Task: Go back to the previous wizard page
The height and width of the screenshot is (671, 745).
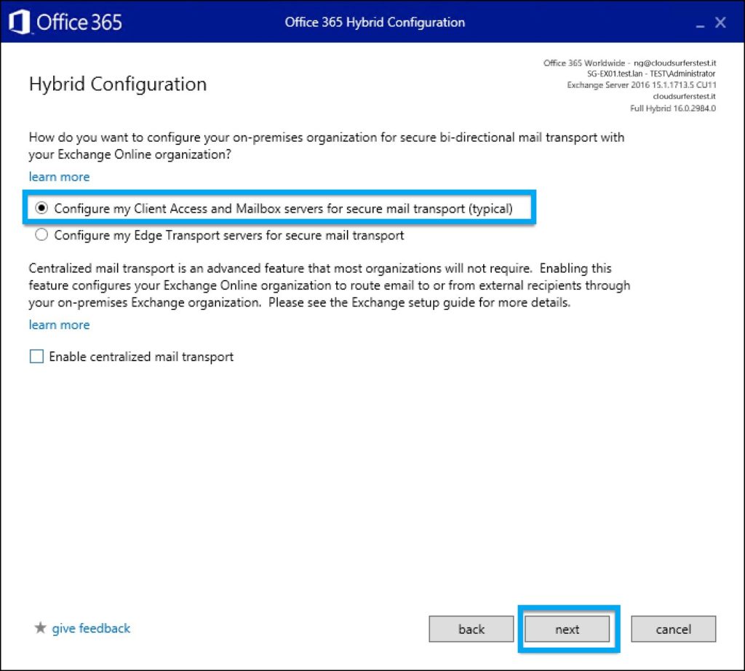Action: coord(471,630)
